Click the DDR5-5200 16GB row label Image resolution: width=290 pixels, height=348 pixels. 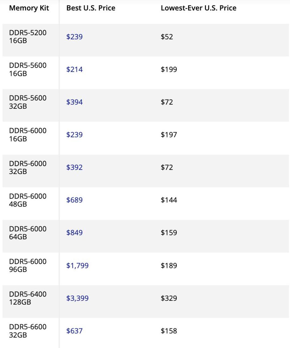[x=28, y=37]
